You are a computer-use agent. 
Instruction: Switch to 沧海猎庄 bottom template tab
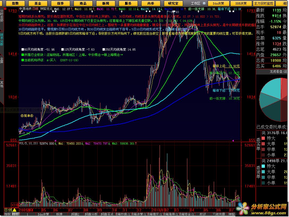click(x=155, y=214)
